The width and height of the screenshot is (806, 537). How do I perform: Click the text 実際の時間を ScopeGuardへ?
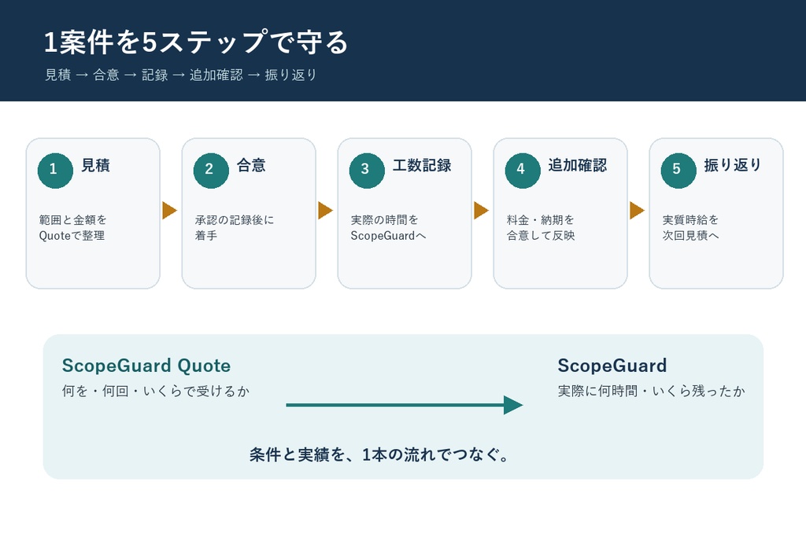pos(388,227)
